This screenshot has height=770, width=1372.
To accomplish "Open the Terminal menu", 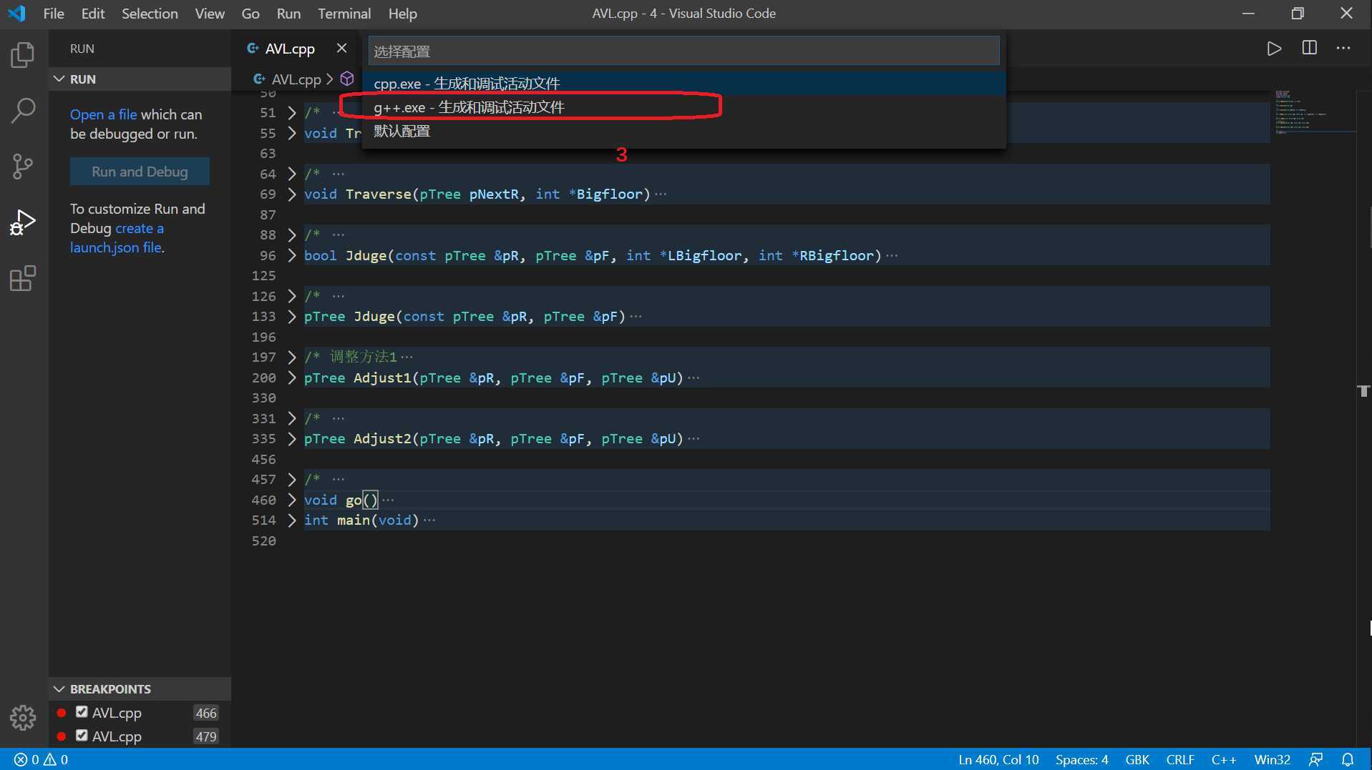I will tap(344, 14).
